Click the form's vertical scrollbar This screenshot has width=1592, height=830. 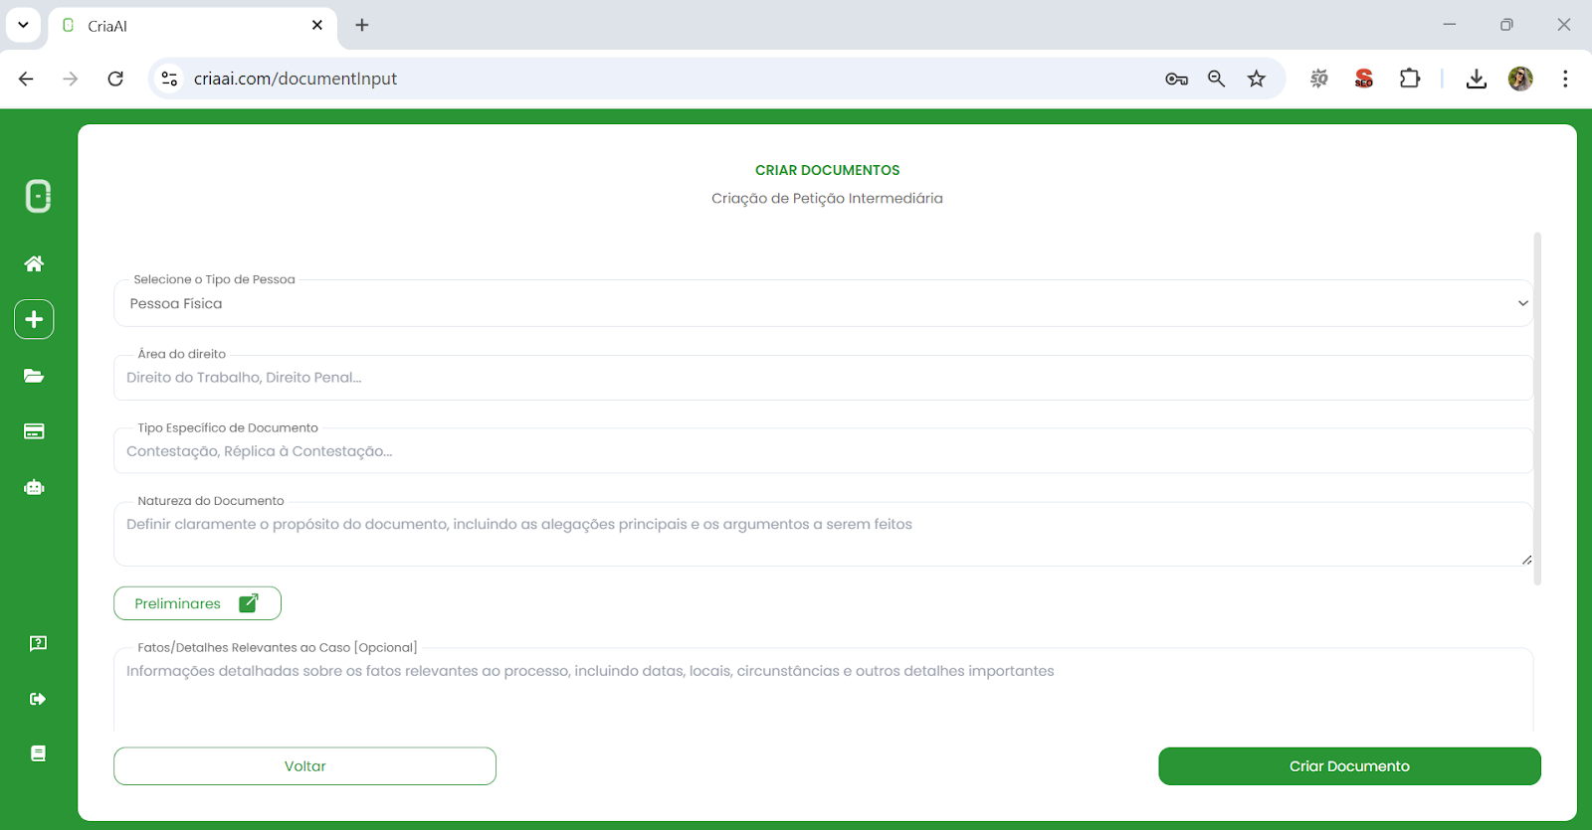point(1537,408)
